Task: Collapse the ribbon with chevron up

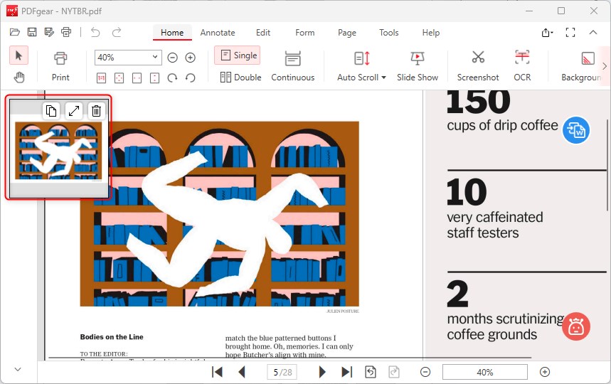Action: (x=593, y=33)
